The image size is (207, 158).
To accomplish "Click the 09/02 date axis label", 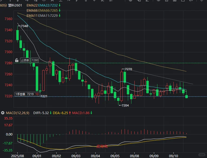I will tap(56, 156).
